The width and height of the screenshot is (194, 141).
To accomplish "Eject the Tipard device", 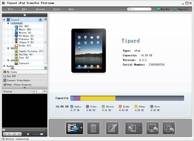I will point(40,20).
